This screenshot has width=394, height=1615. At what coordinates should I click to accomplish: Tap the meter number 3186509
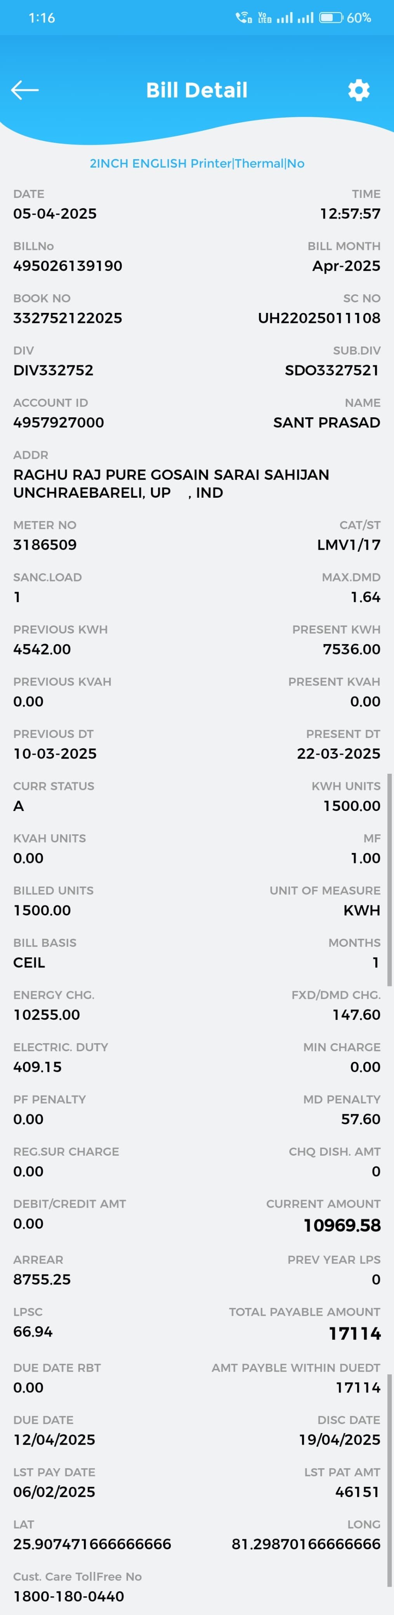tap(45, 545)
